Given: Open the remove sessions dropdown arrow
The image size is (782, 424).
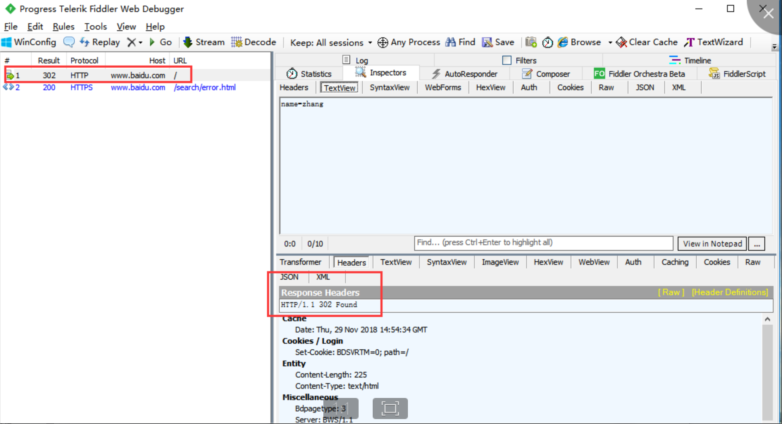Looking at the screenshot, I should (141, 43).
